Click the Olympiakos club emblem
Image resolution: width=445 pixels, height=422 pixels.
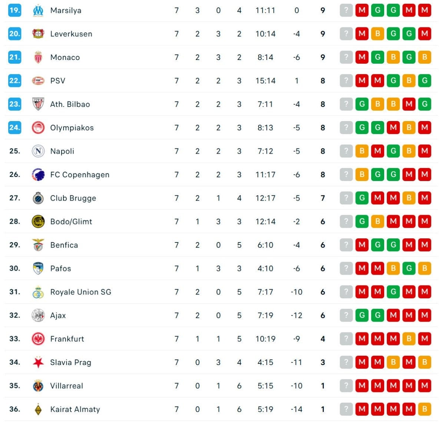[x=38, y=128]
